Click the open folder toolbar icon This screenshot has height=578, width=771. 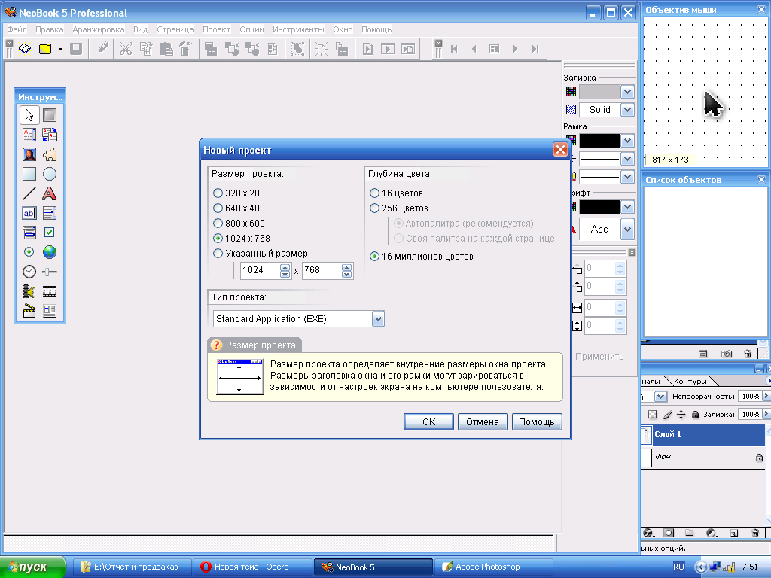click(x=45, y=49)
